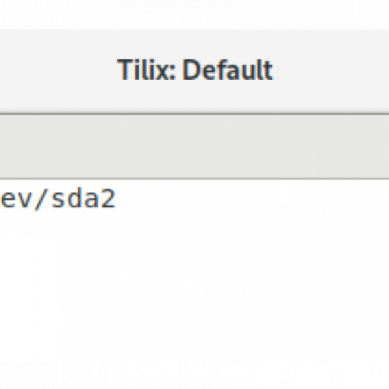
Task: Select the gray terminal title strip
Action: 194,146
